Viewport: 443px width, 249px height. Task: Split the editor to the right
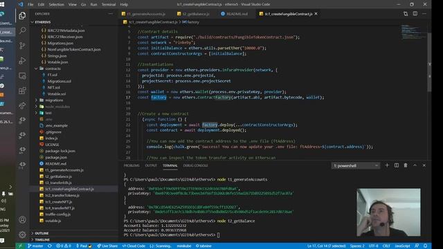(x=415, y=14)
